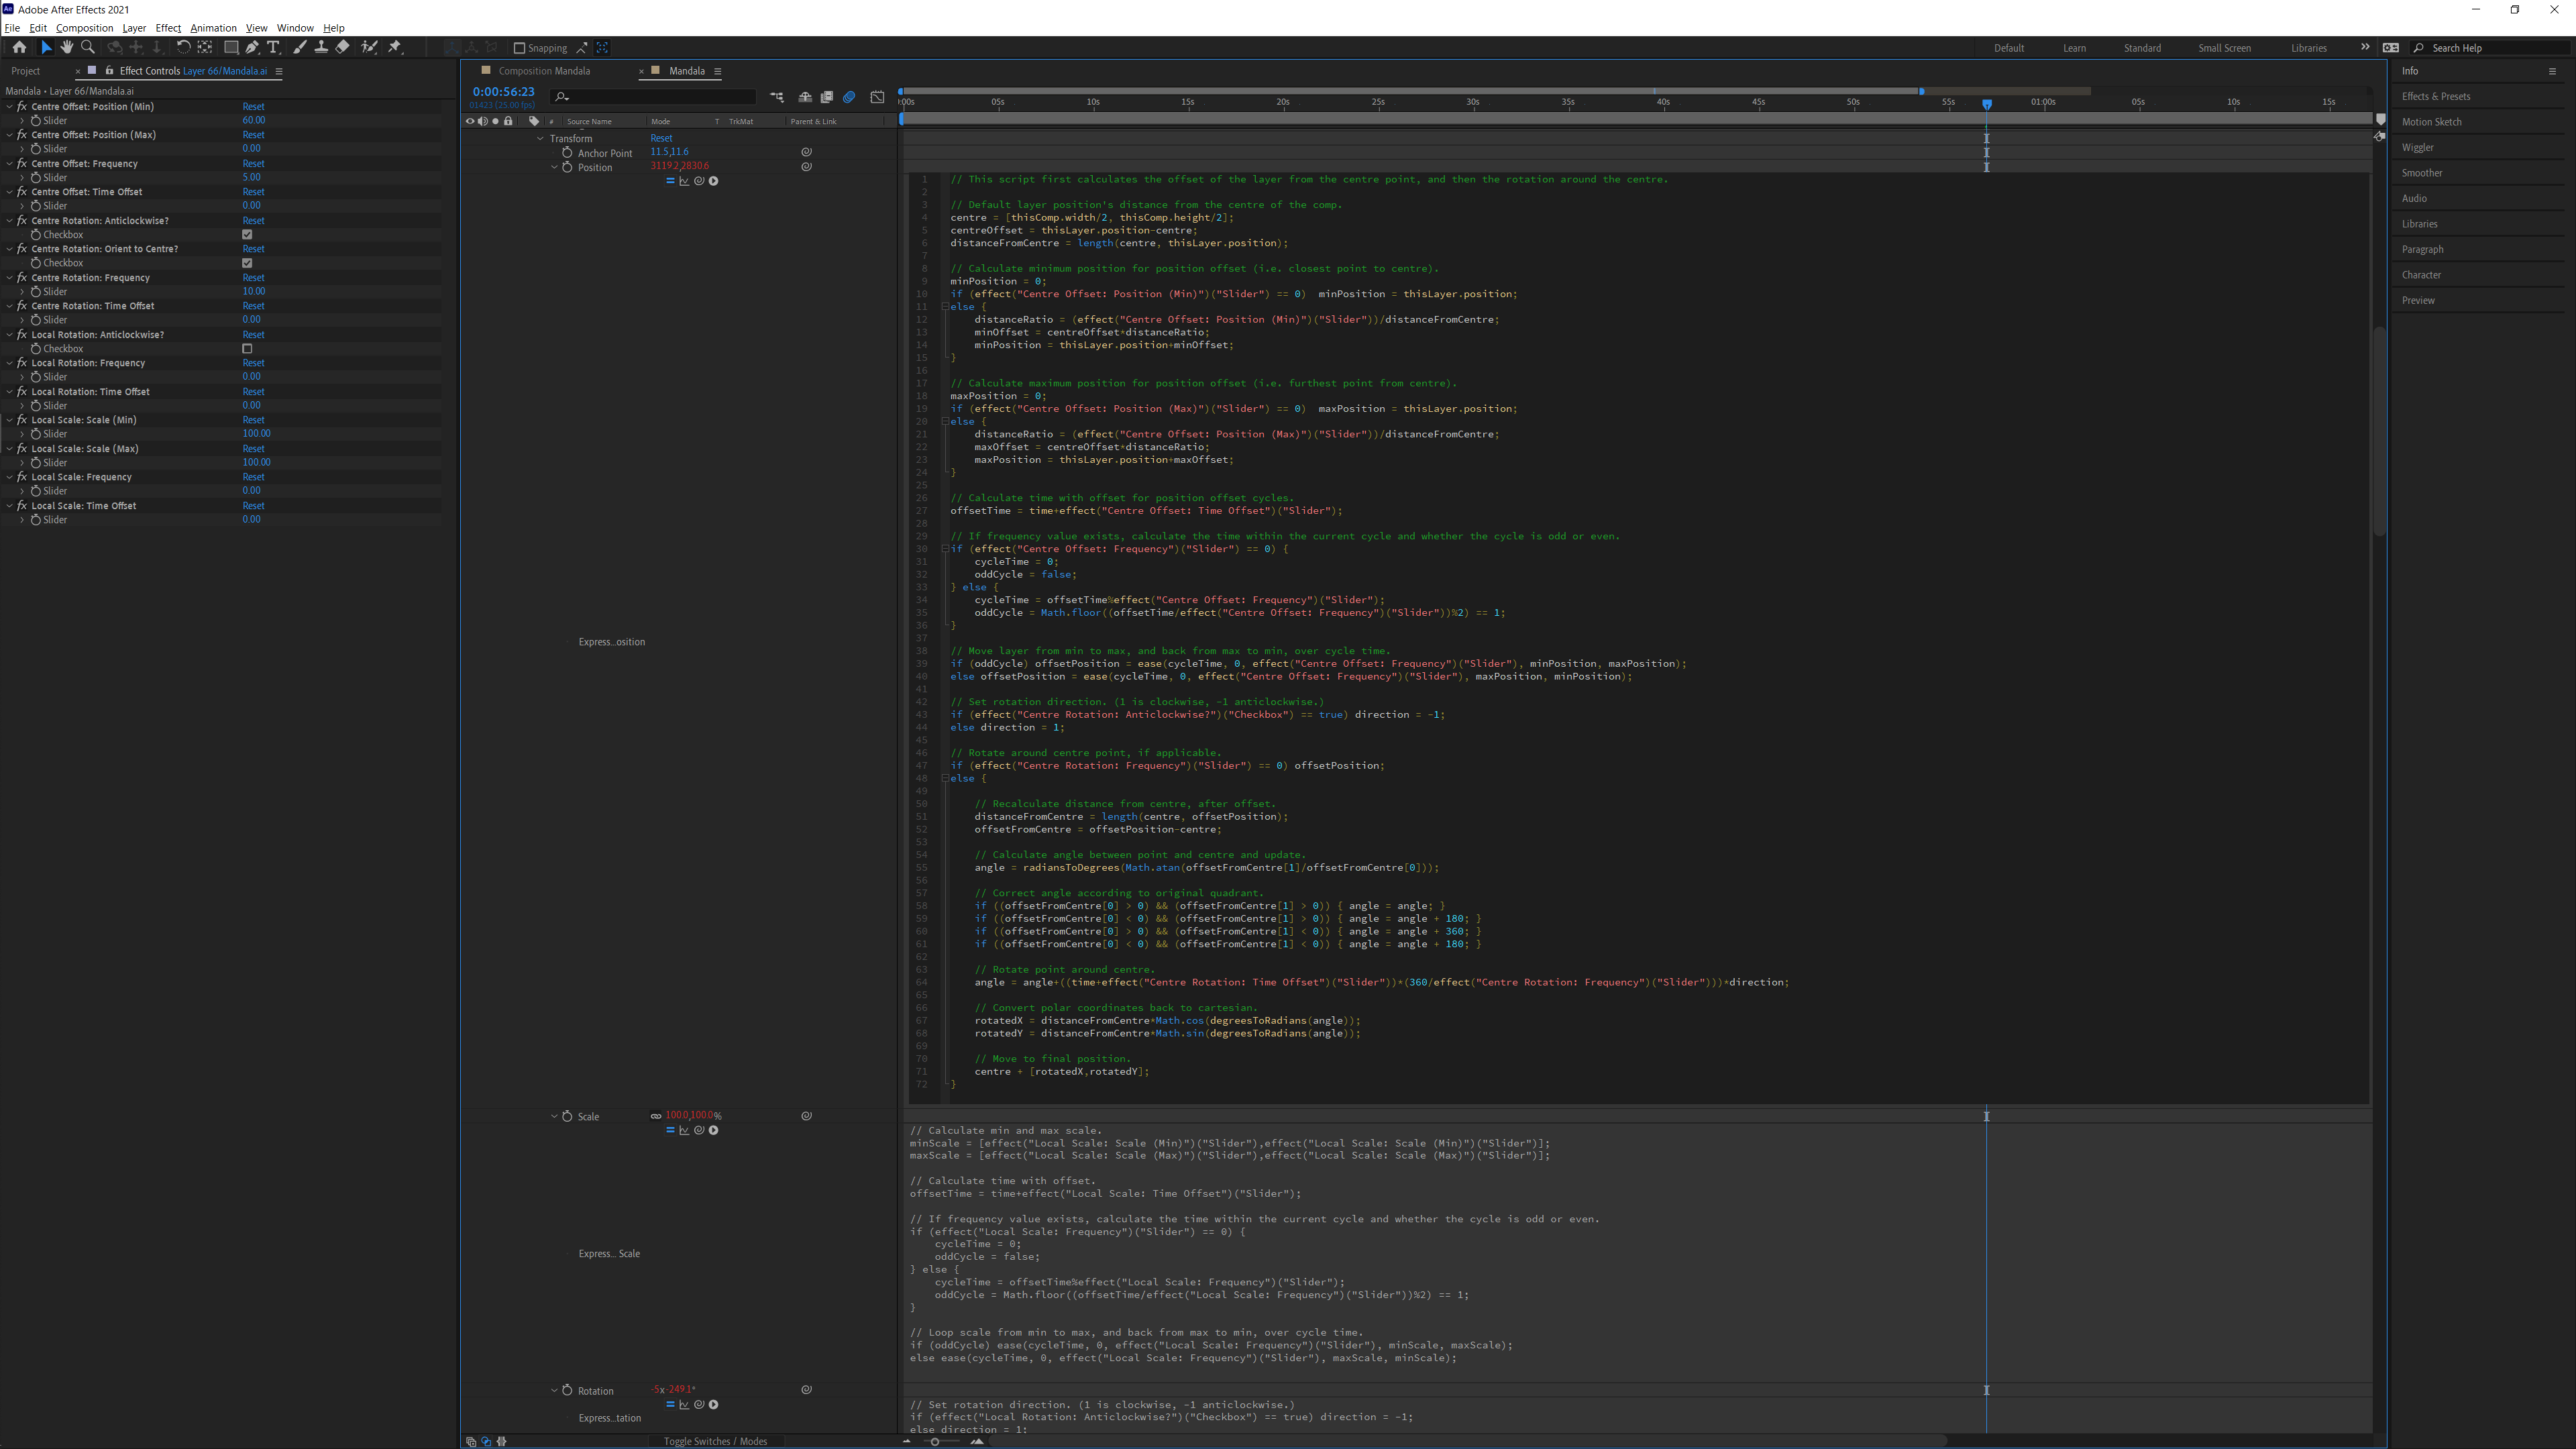Viewport: 2576px width, 1449px height.
Task: Open the Animation menu
Action: pos(213,28)
